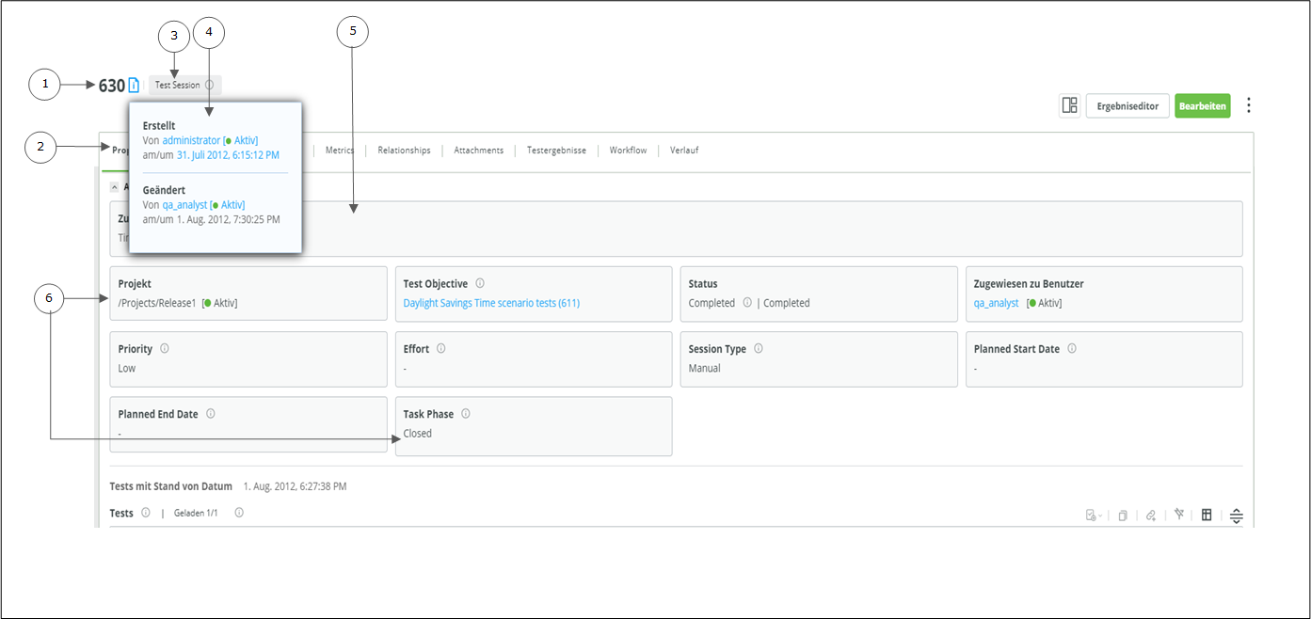Click the copy icon in Tests toolbar
The image size is (1311, 619).
click(x=1123, y=516)
